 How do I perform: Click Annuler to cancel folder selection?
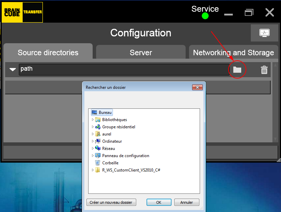pos(186,202)
